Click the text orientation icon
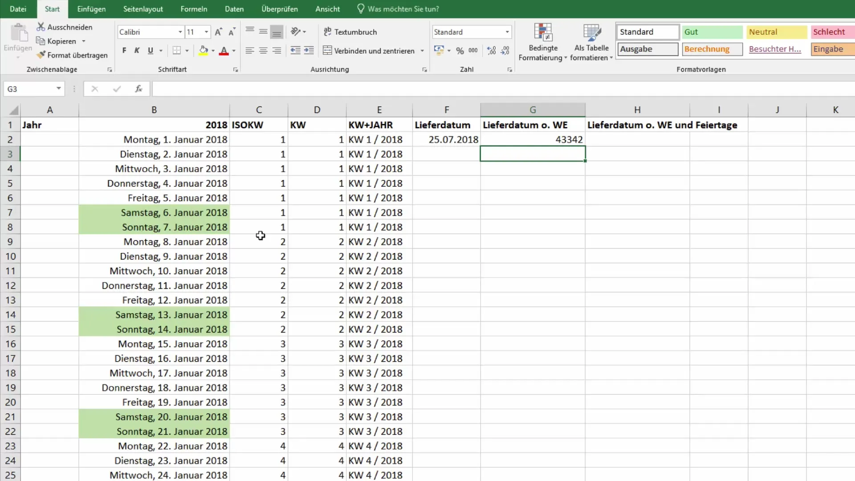This screenshot has height=481, width=855. (296, 32)
